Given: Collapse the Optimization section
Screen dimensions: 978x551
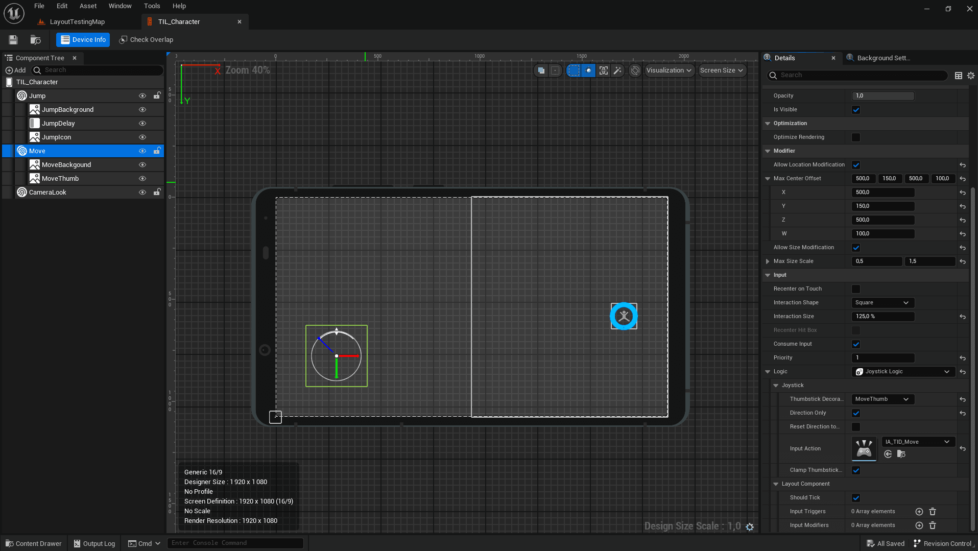Looking at the screenshot, I should (768, 124).
